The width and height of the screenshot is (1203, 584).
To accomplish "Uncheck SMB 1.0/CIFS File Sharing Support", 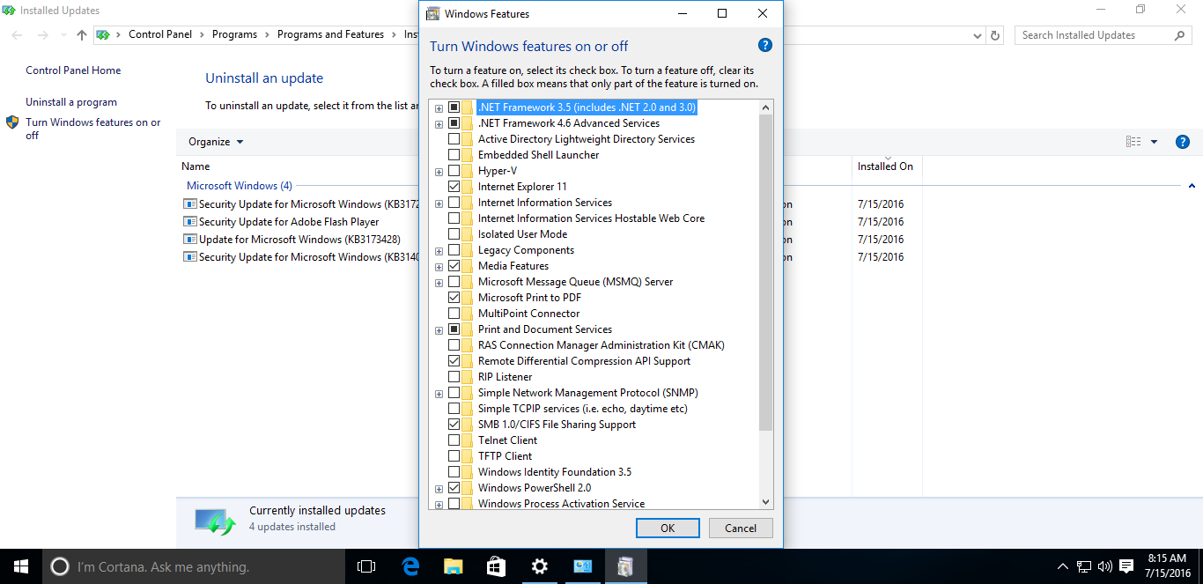I will tap(455, 424).
